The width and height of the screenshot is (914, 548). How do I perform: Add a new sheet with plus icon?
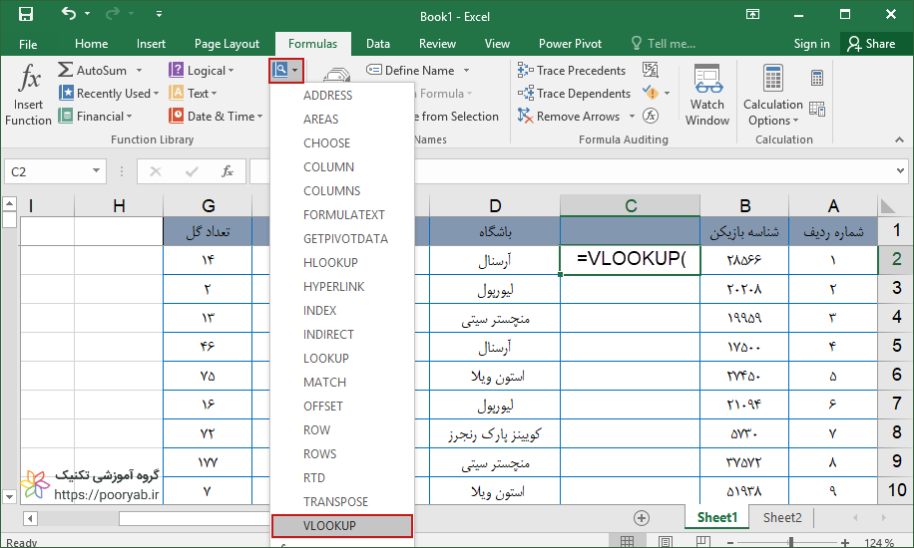(x=642, y=518)
